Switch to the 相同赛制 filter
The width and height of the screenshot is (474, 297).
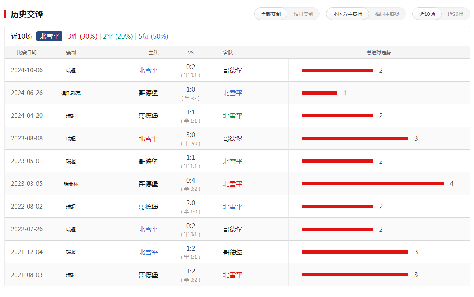point(303,14)
